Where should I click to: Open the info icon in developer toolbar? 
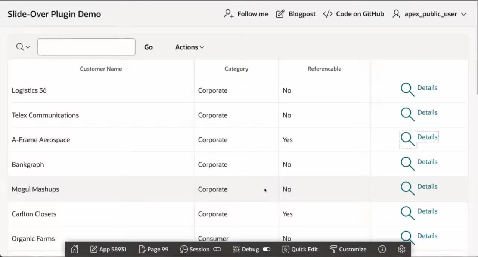(382, 250)
